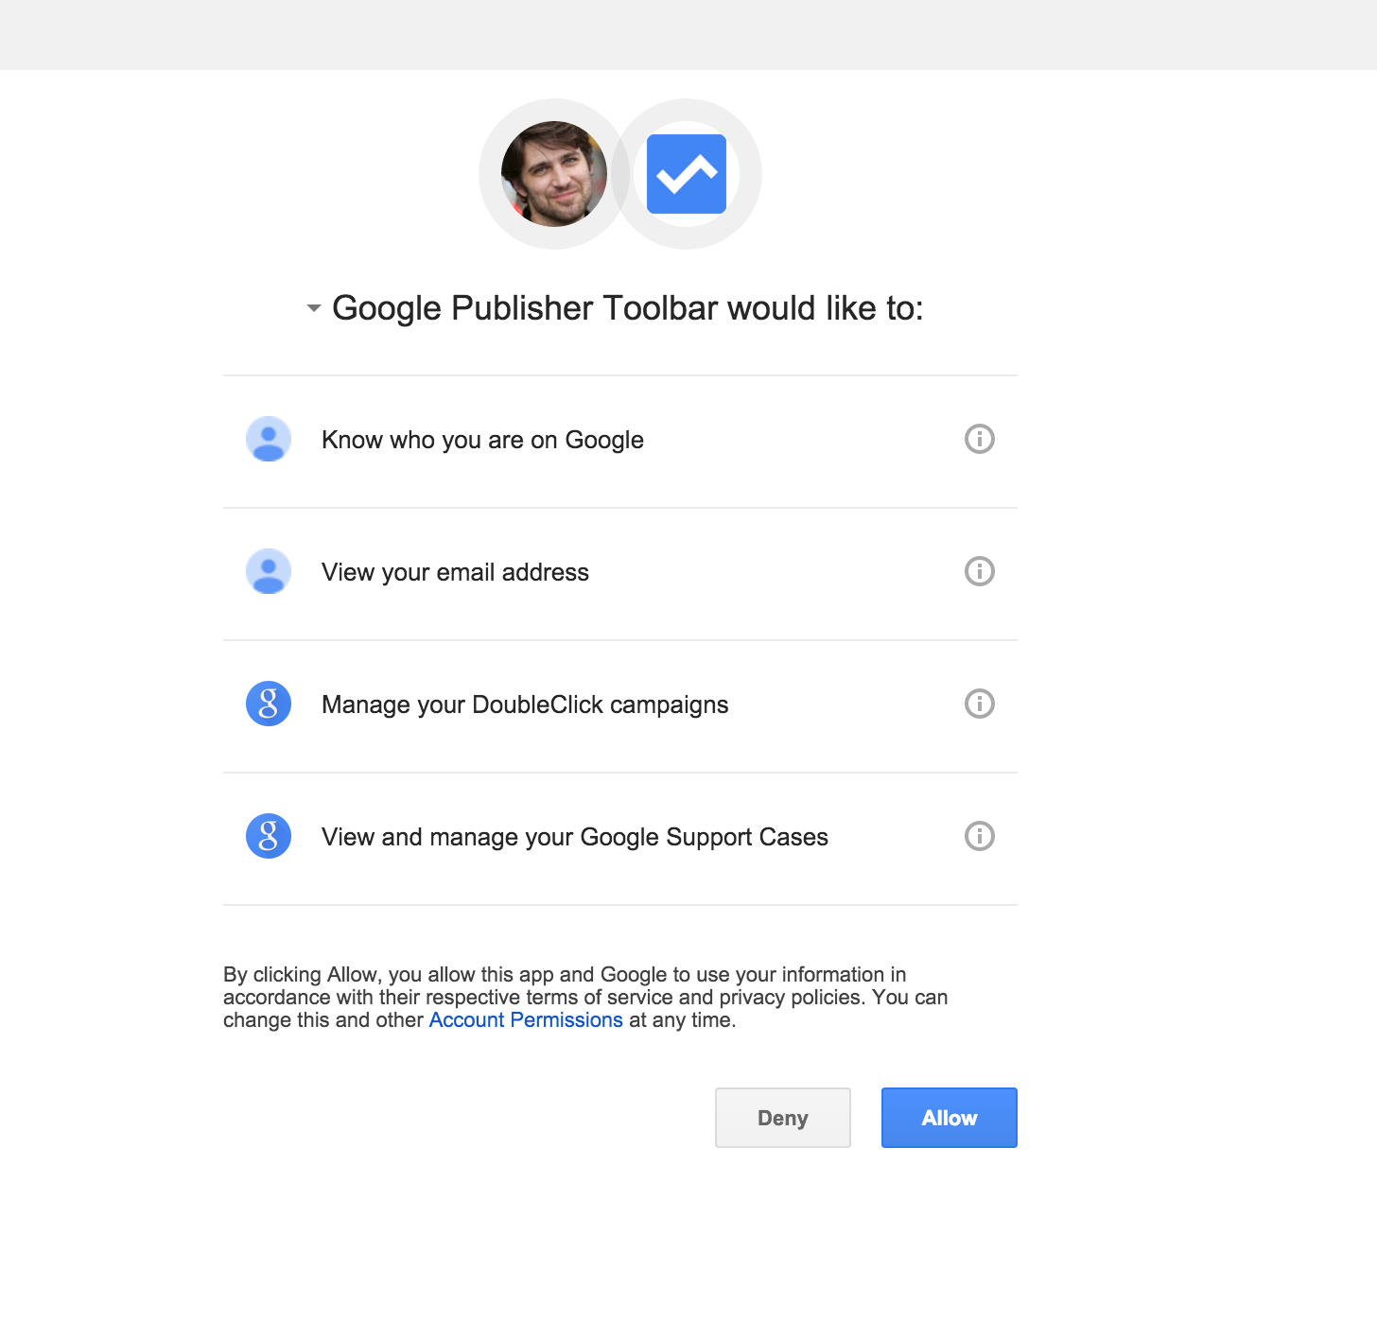Click the blue Publisher Toolbar app icon
Screen dimensions: 1377x1322
coord(687,174)
